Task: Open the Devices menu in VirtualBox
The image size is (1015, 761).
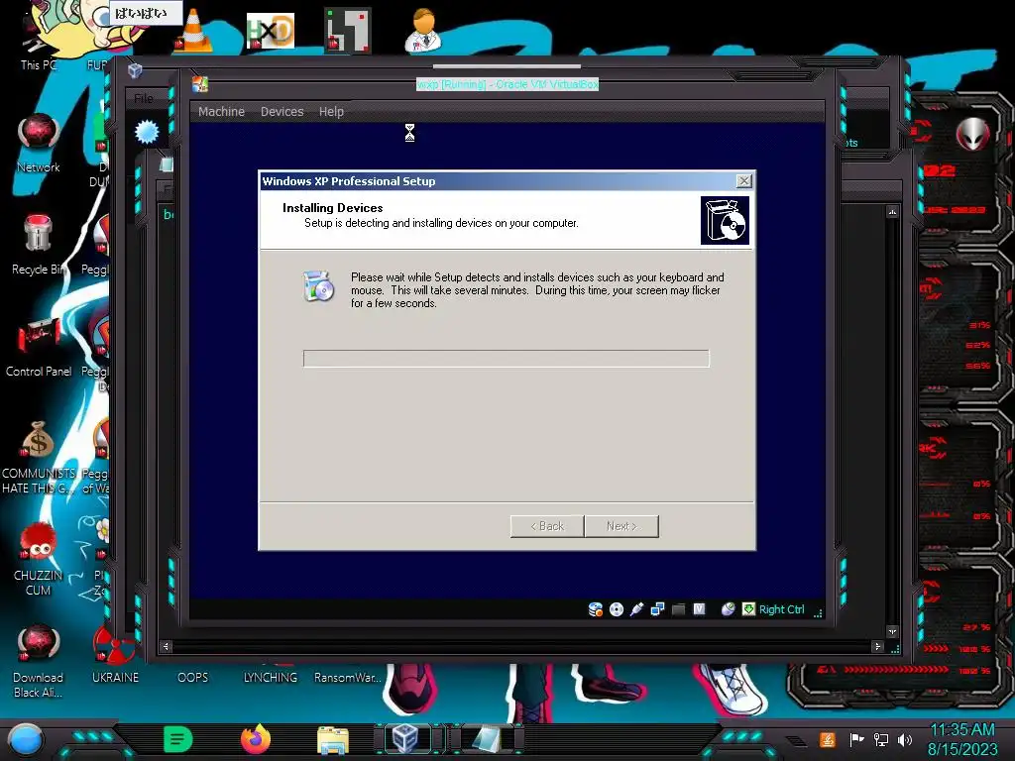Action: click(282, 111)
